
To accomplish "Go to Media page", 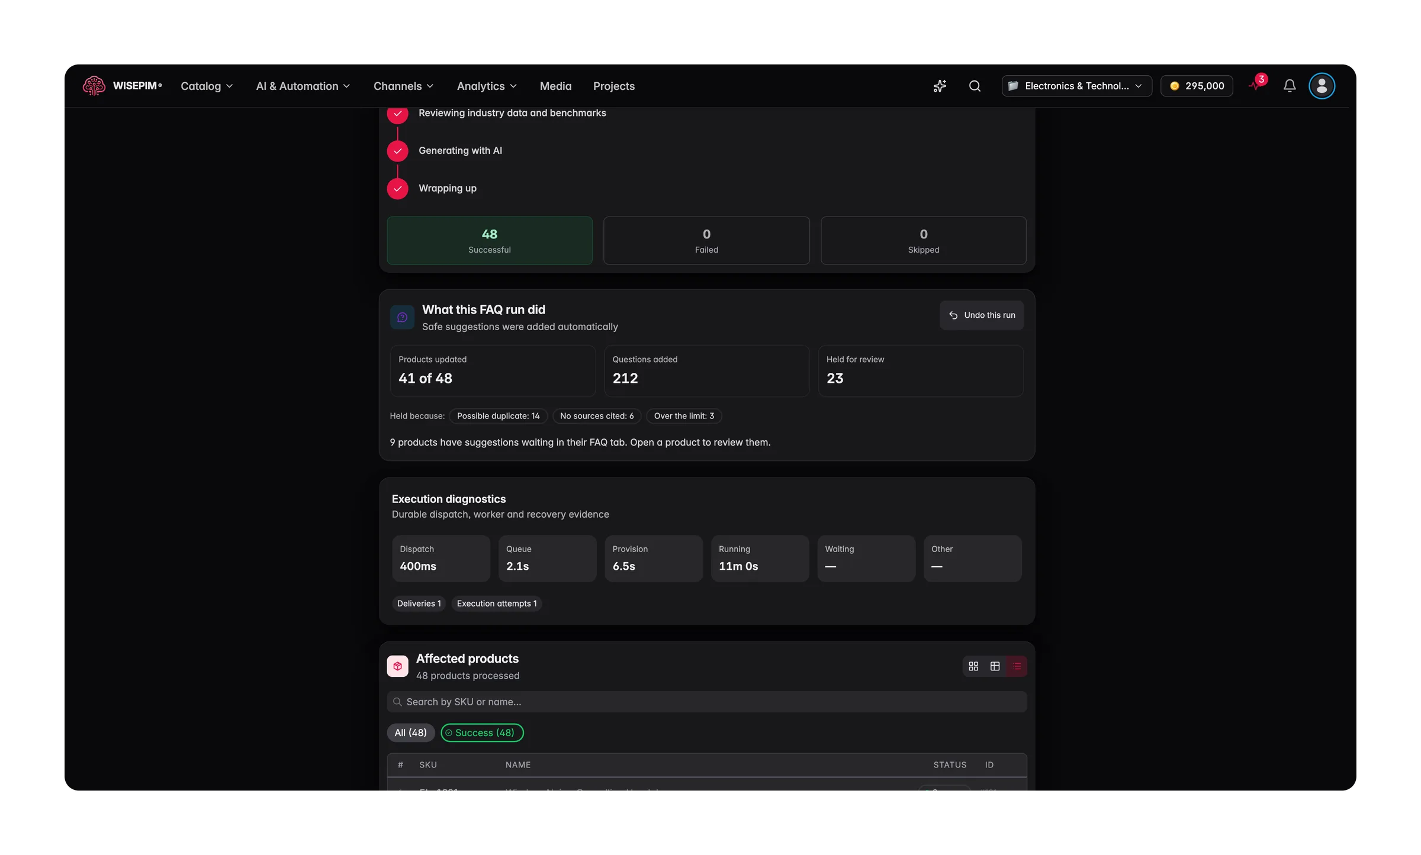I will pyautogui.click(x=555, y=86).
